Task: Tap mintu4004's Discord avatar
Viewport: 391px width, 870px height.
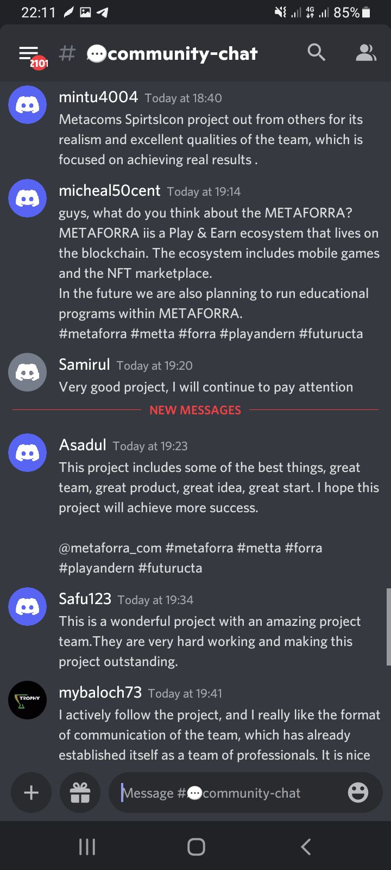Action: pyautogui.click(x=27, y=104)
